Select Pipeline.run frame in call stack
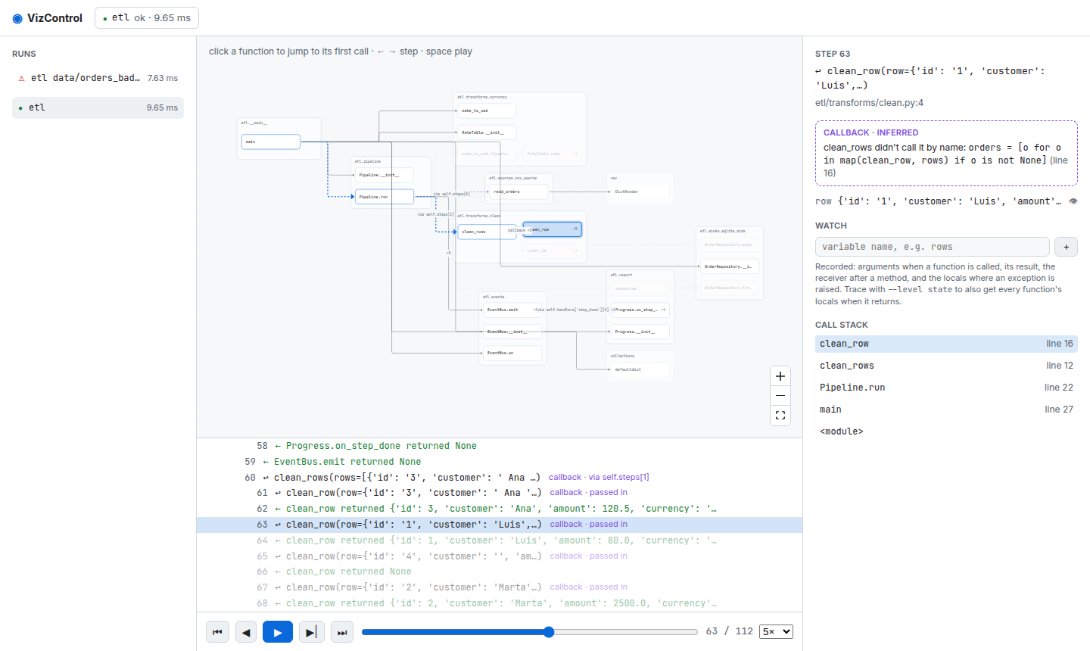Screen dimensions: 1090x651 coord(946,388)
